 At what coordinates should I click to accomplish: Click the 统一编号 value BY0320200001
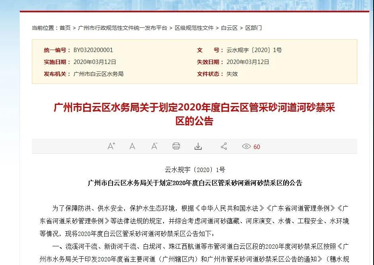(x=93, y=50)
